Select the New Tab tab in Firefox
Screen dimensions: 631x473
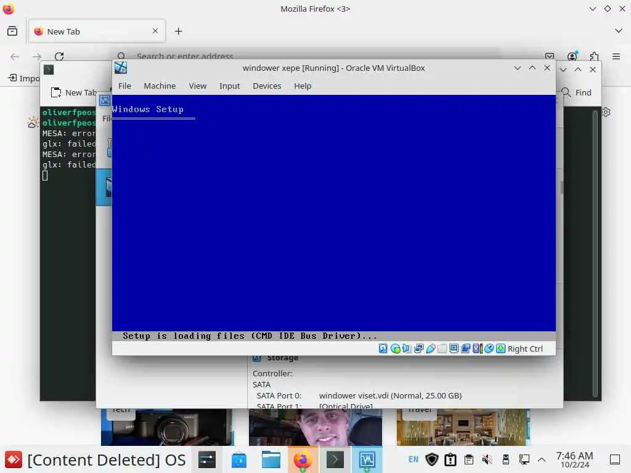pos(97,31)
